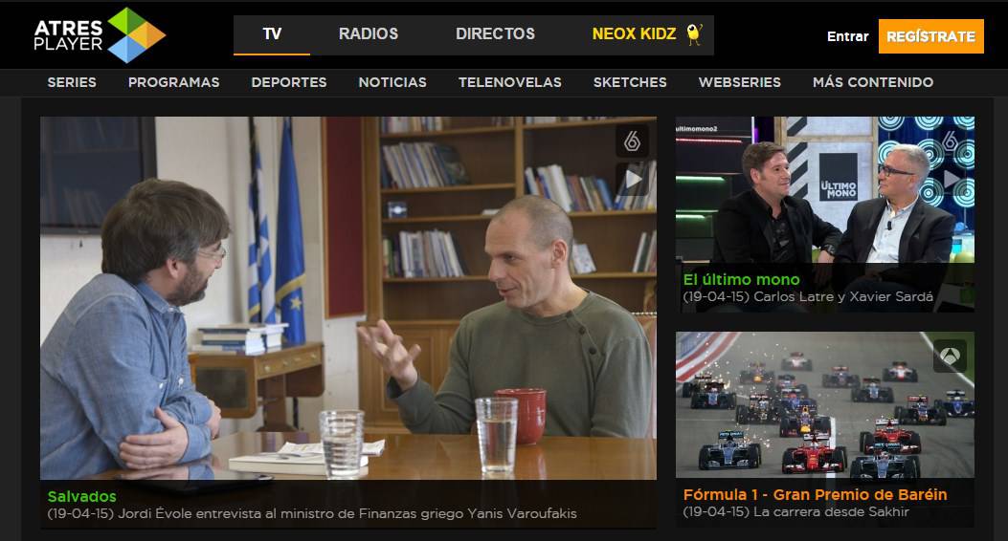The width and height of the screenshot is (1008, 541).
Task: Click the laSexta logo on Salvados image
Action: pos(633,141)
